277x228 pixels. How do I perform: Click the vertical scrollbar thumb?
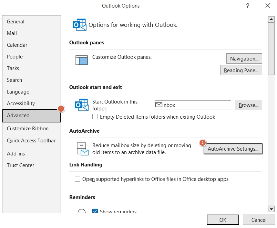(x=271, y=49)
